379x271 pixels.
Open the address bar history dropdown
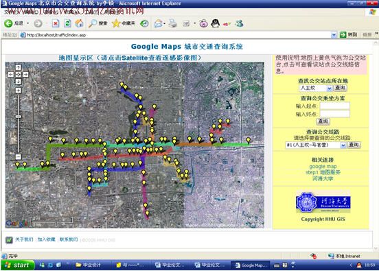tap(334, 35)
